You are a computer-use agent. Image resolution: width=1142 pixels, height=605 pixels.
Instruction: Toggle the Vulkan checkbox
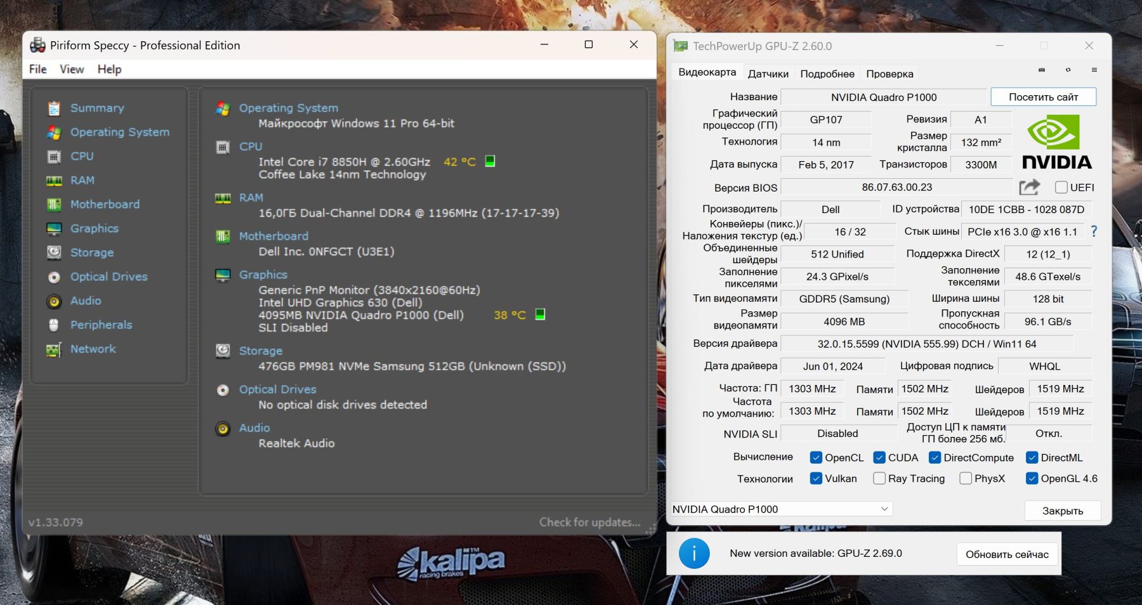(817, 478)
